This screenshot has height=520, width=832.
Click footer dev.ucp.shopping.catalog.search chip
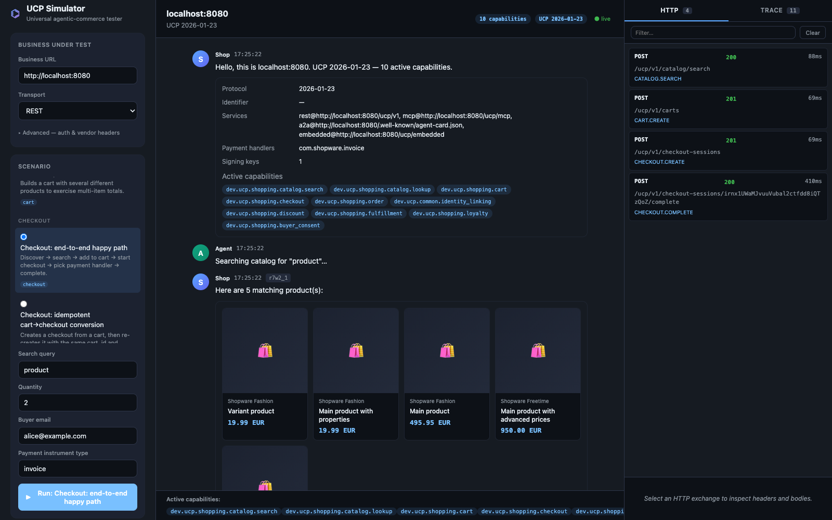click(x=224, y=511)
